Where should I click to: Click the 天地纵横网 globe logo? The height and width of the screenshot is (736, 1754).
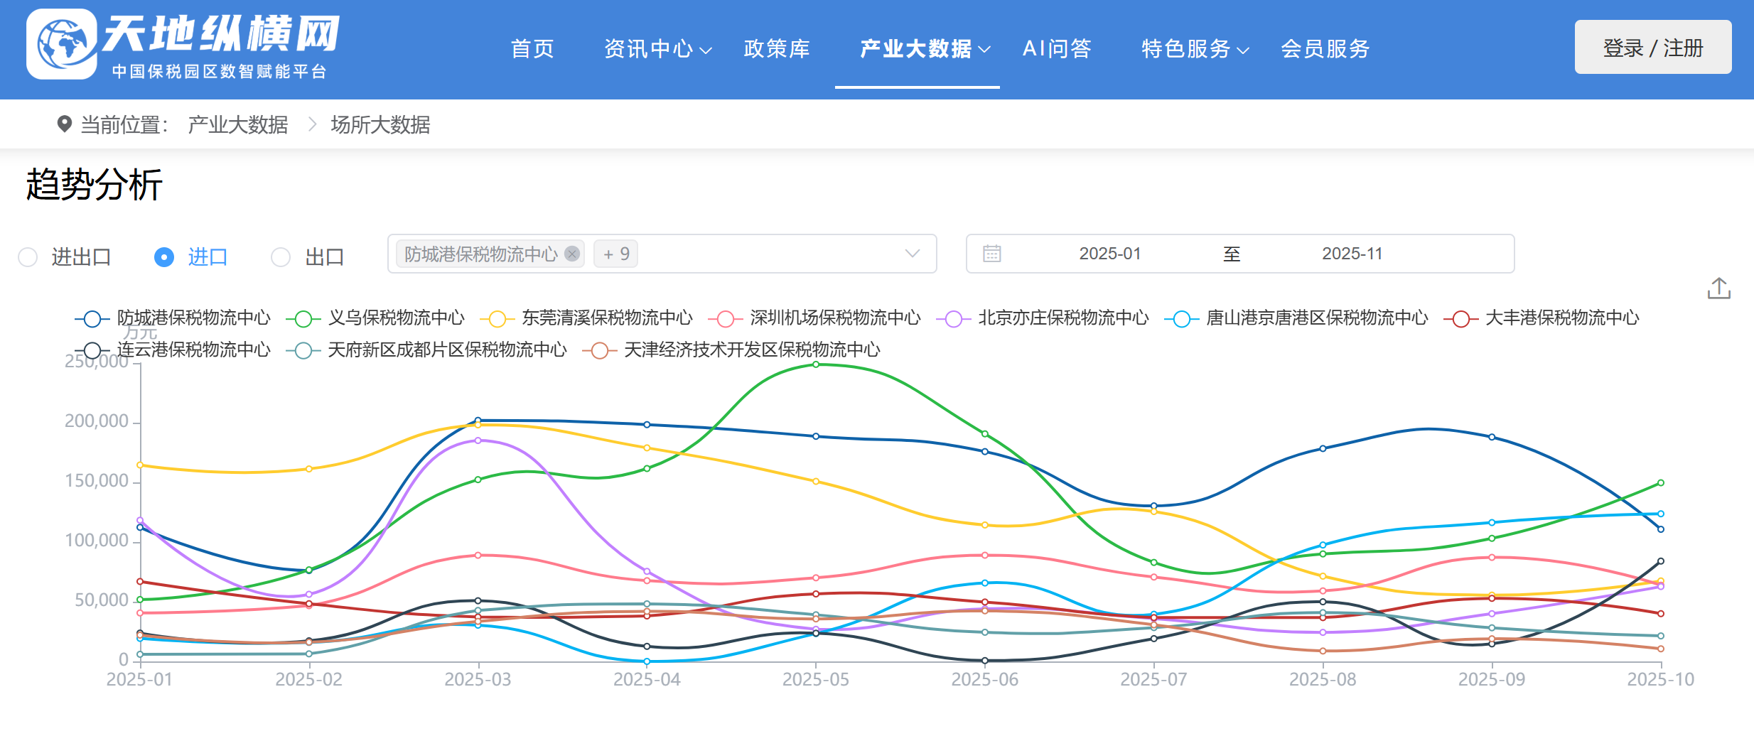(x=63, y=44)
